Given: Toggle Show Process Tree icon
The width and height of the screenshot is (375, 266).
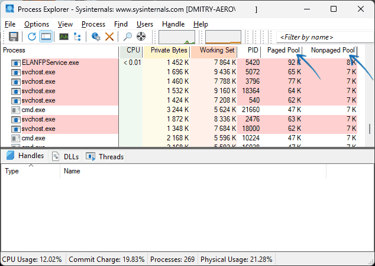Looking at the screenshot, I should [77, 37].
